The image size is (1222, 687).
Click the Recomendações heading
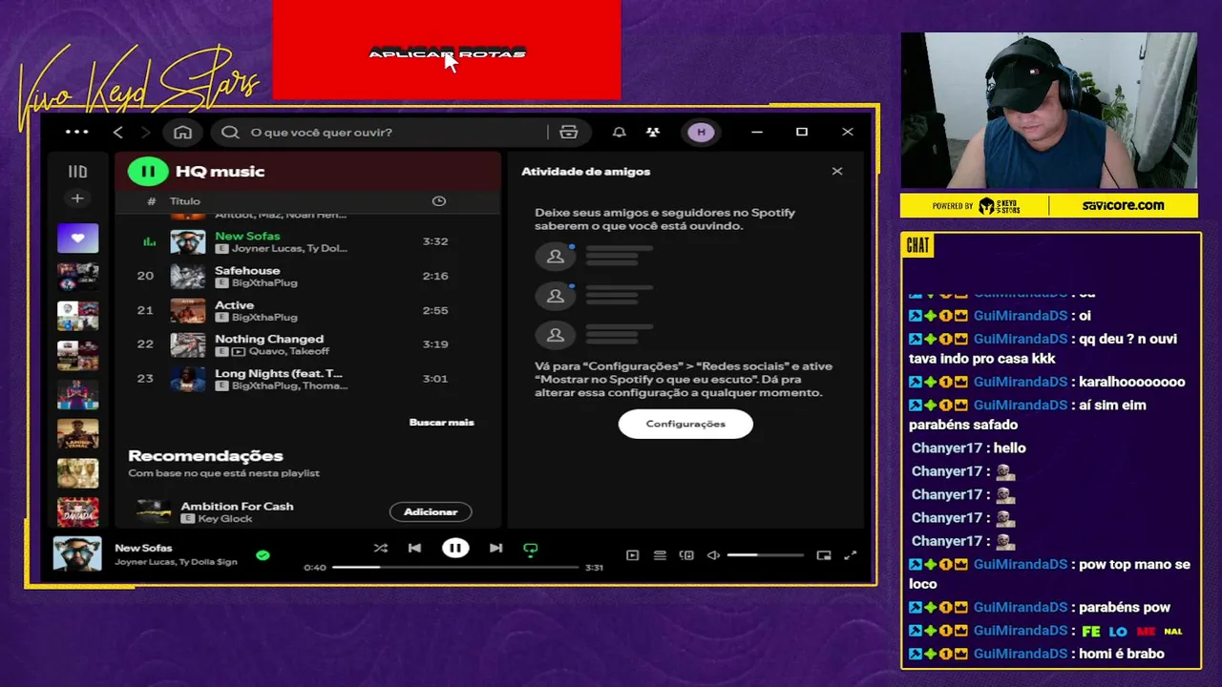[205, 456]
